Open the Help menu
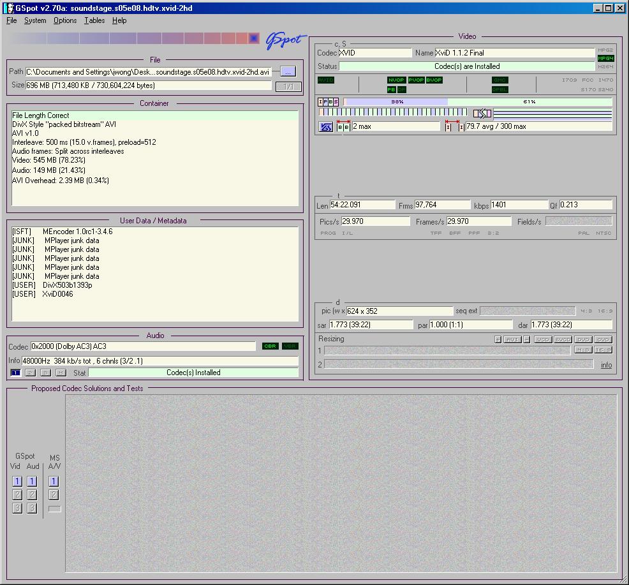 click(x=119, y=20)
